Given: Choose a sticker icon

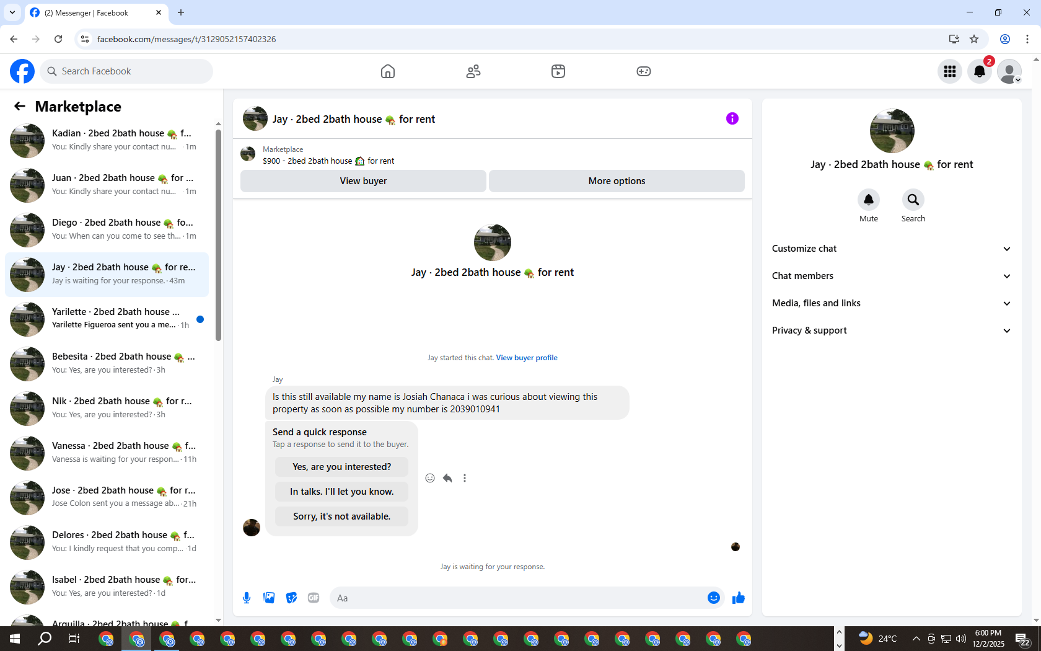Looking at the screenshot, I should click(x=291, y=598).
